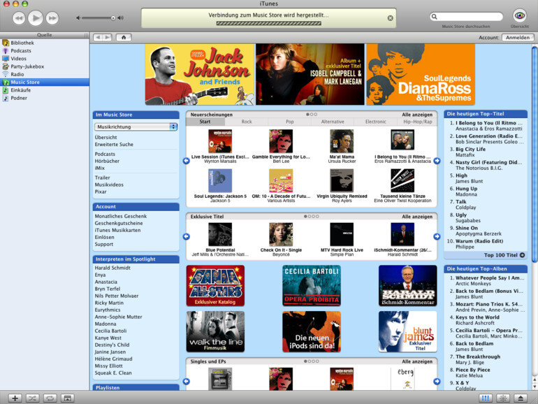Show previous page of Singles und EPs
Image resolution: width=538 pixels, height=404 pixels.
point(187,382)
